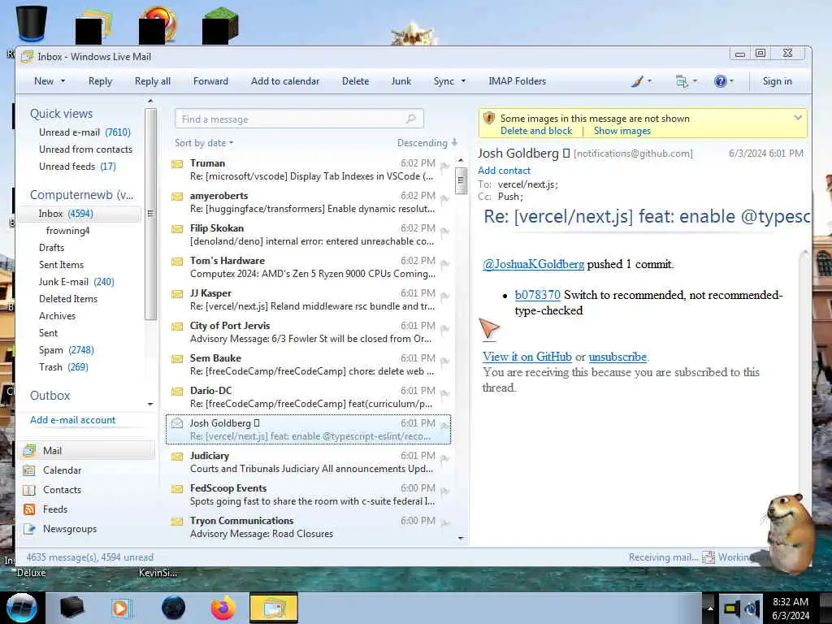
Task: Toggle Descending sort order
Action: tap(427, 143)
